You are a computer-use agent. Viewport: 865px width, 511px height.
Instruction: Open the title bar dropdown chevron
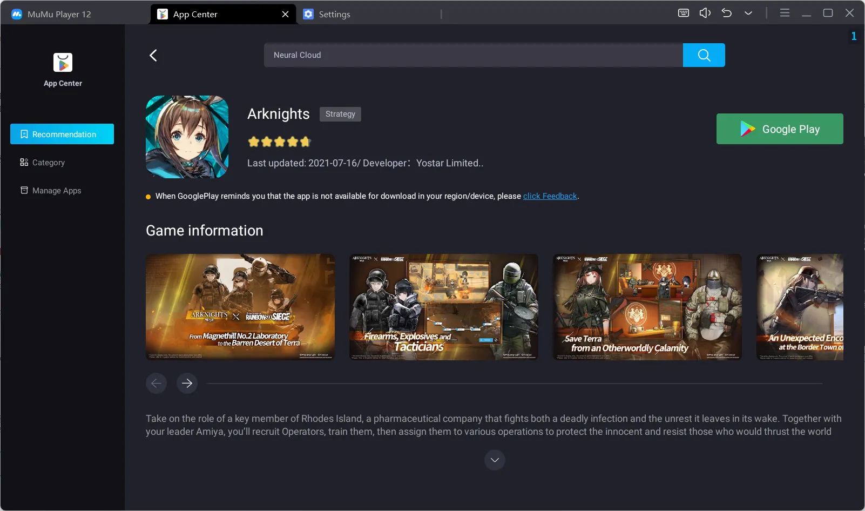click(748, 13)
